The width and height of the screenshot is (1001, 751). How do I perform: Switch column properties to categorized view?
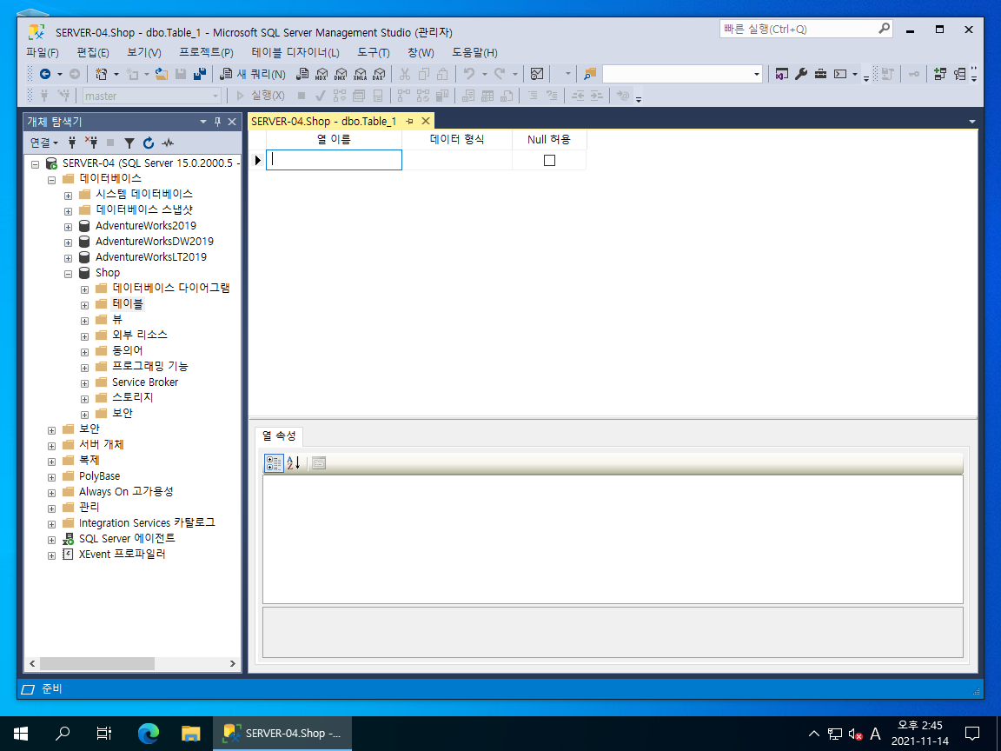point(274,463)
